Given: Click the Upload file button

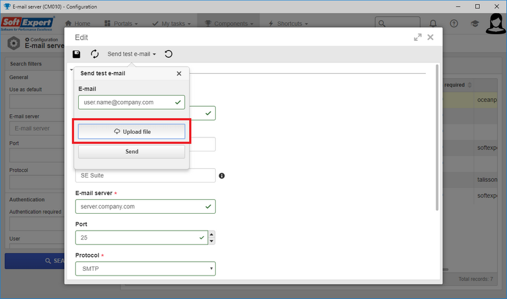Looking at the screenshot, I should pyautogui.click(x=132, y=131).
